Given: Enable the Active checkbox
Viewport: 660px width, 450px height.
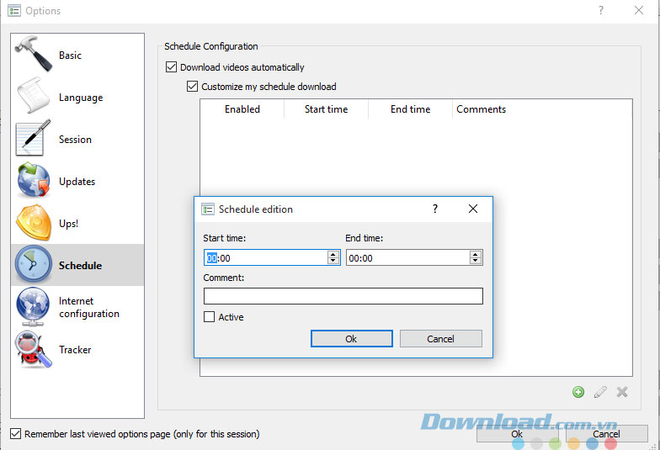Looking at the screenshot, I should pos(210,317).
